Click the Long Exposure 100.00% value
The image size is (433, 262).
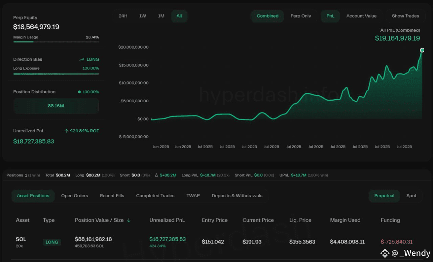[x=91, y=68]
